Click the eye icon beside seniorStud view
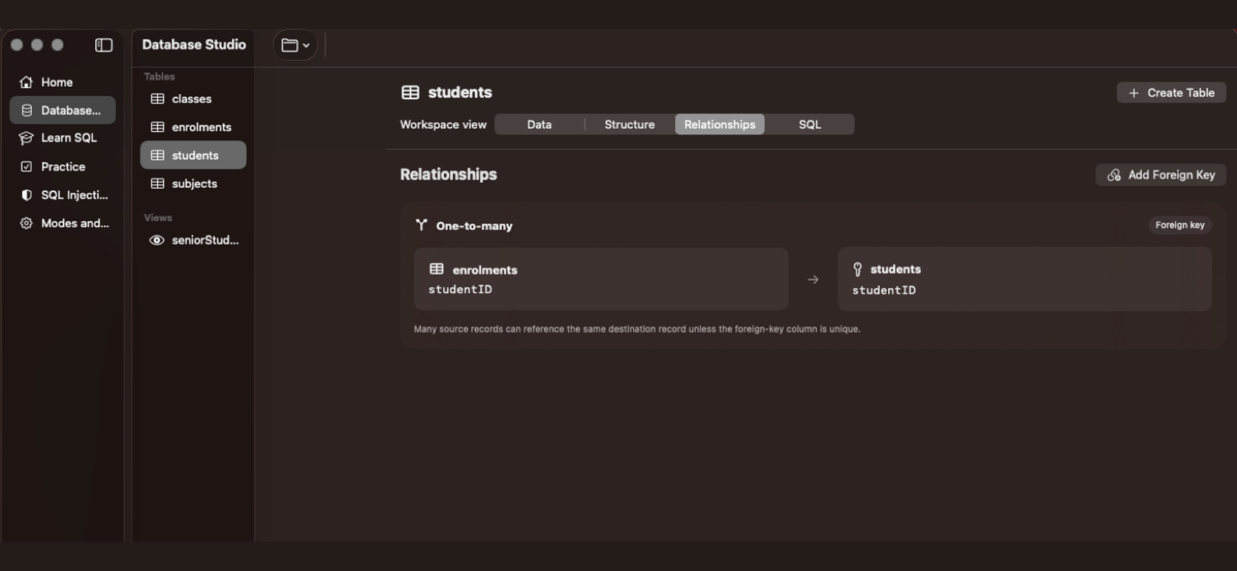 coord(157,240)
